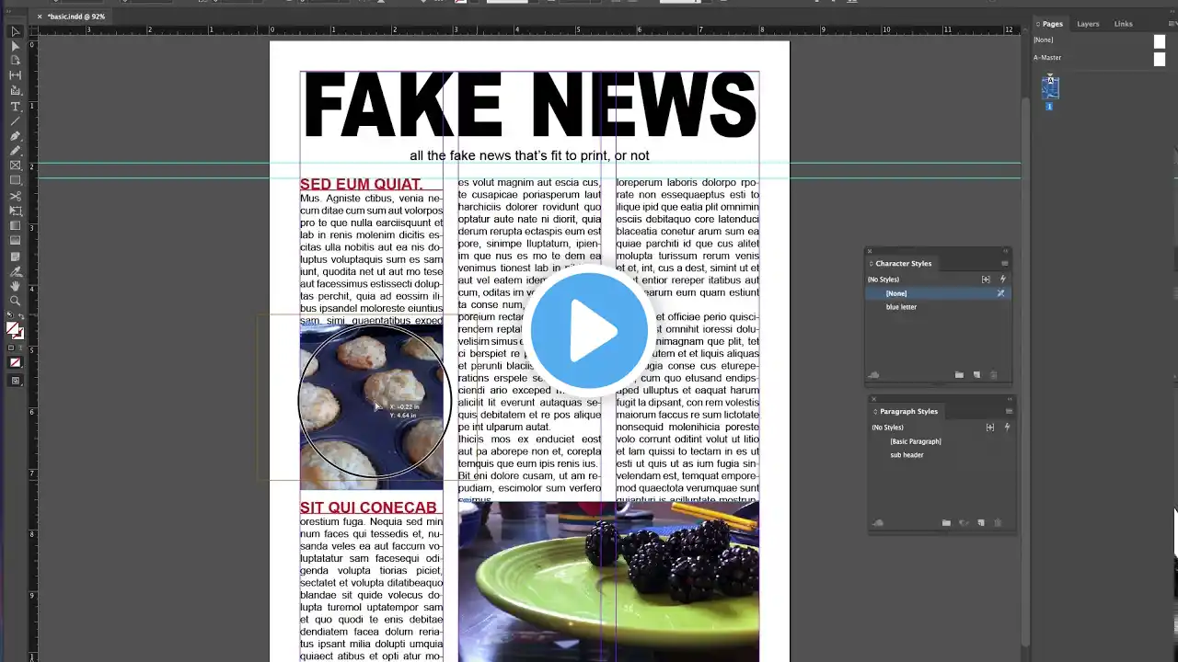Delete the selected paragraph style
Image resolution: width=1178 pixels, height=662 pixels.
[998, 523]
